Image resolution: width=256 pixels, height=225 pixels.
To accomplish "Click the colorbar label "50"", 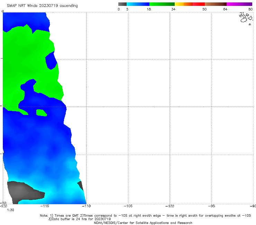I will click(204, 9).
